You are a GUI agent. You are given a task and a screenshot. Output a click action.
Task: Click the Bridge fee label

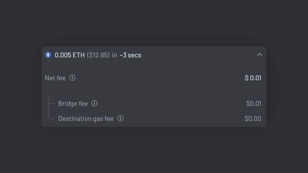coord(73,104)
